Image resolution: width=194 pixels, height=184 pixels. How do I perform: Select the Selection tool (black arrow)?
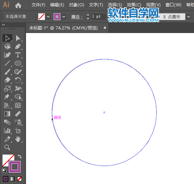pos(7,38)
